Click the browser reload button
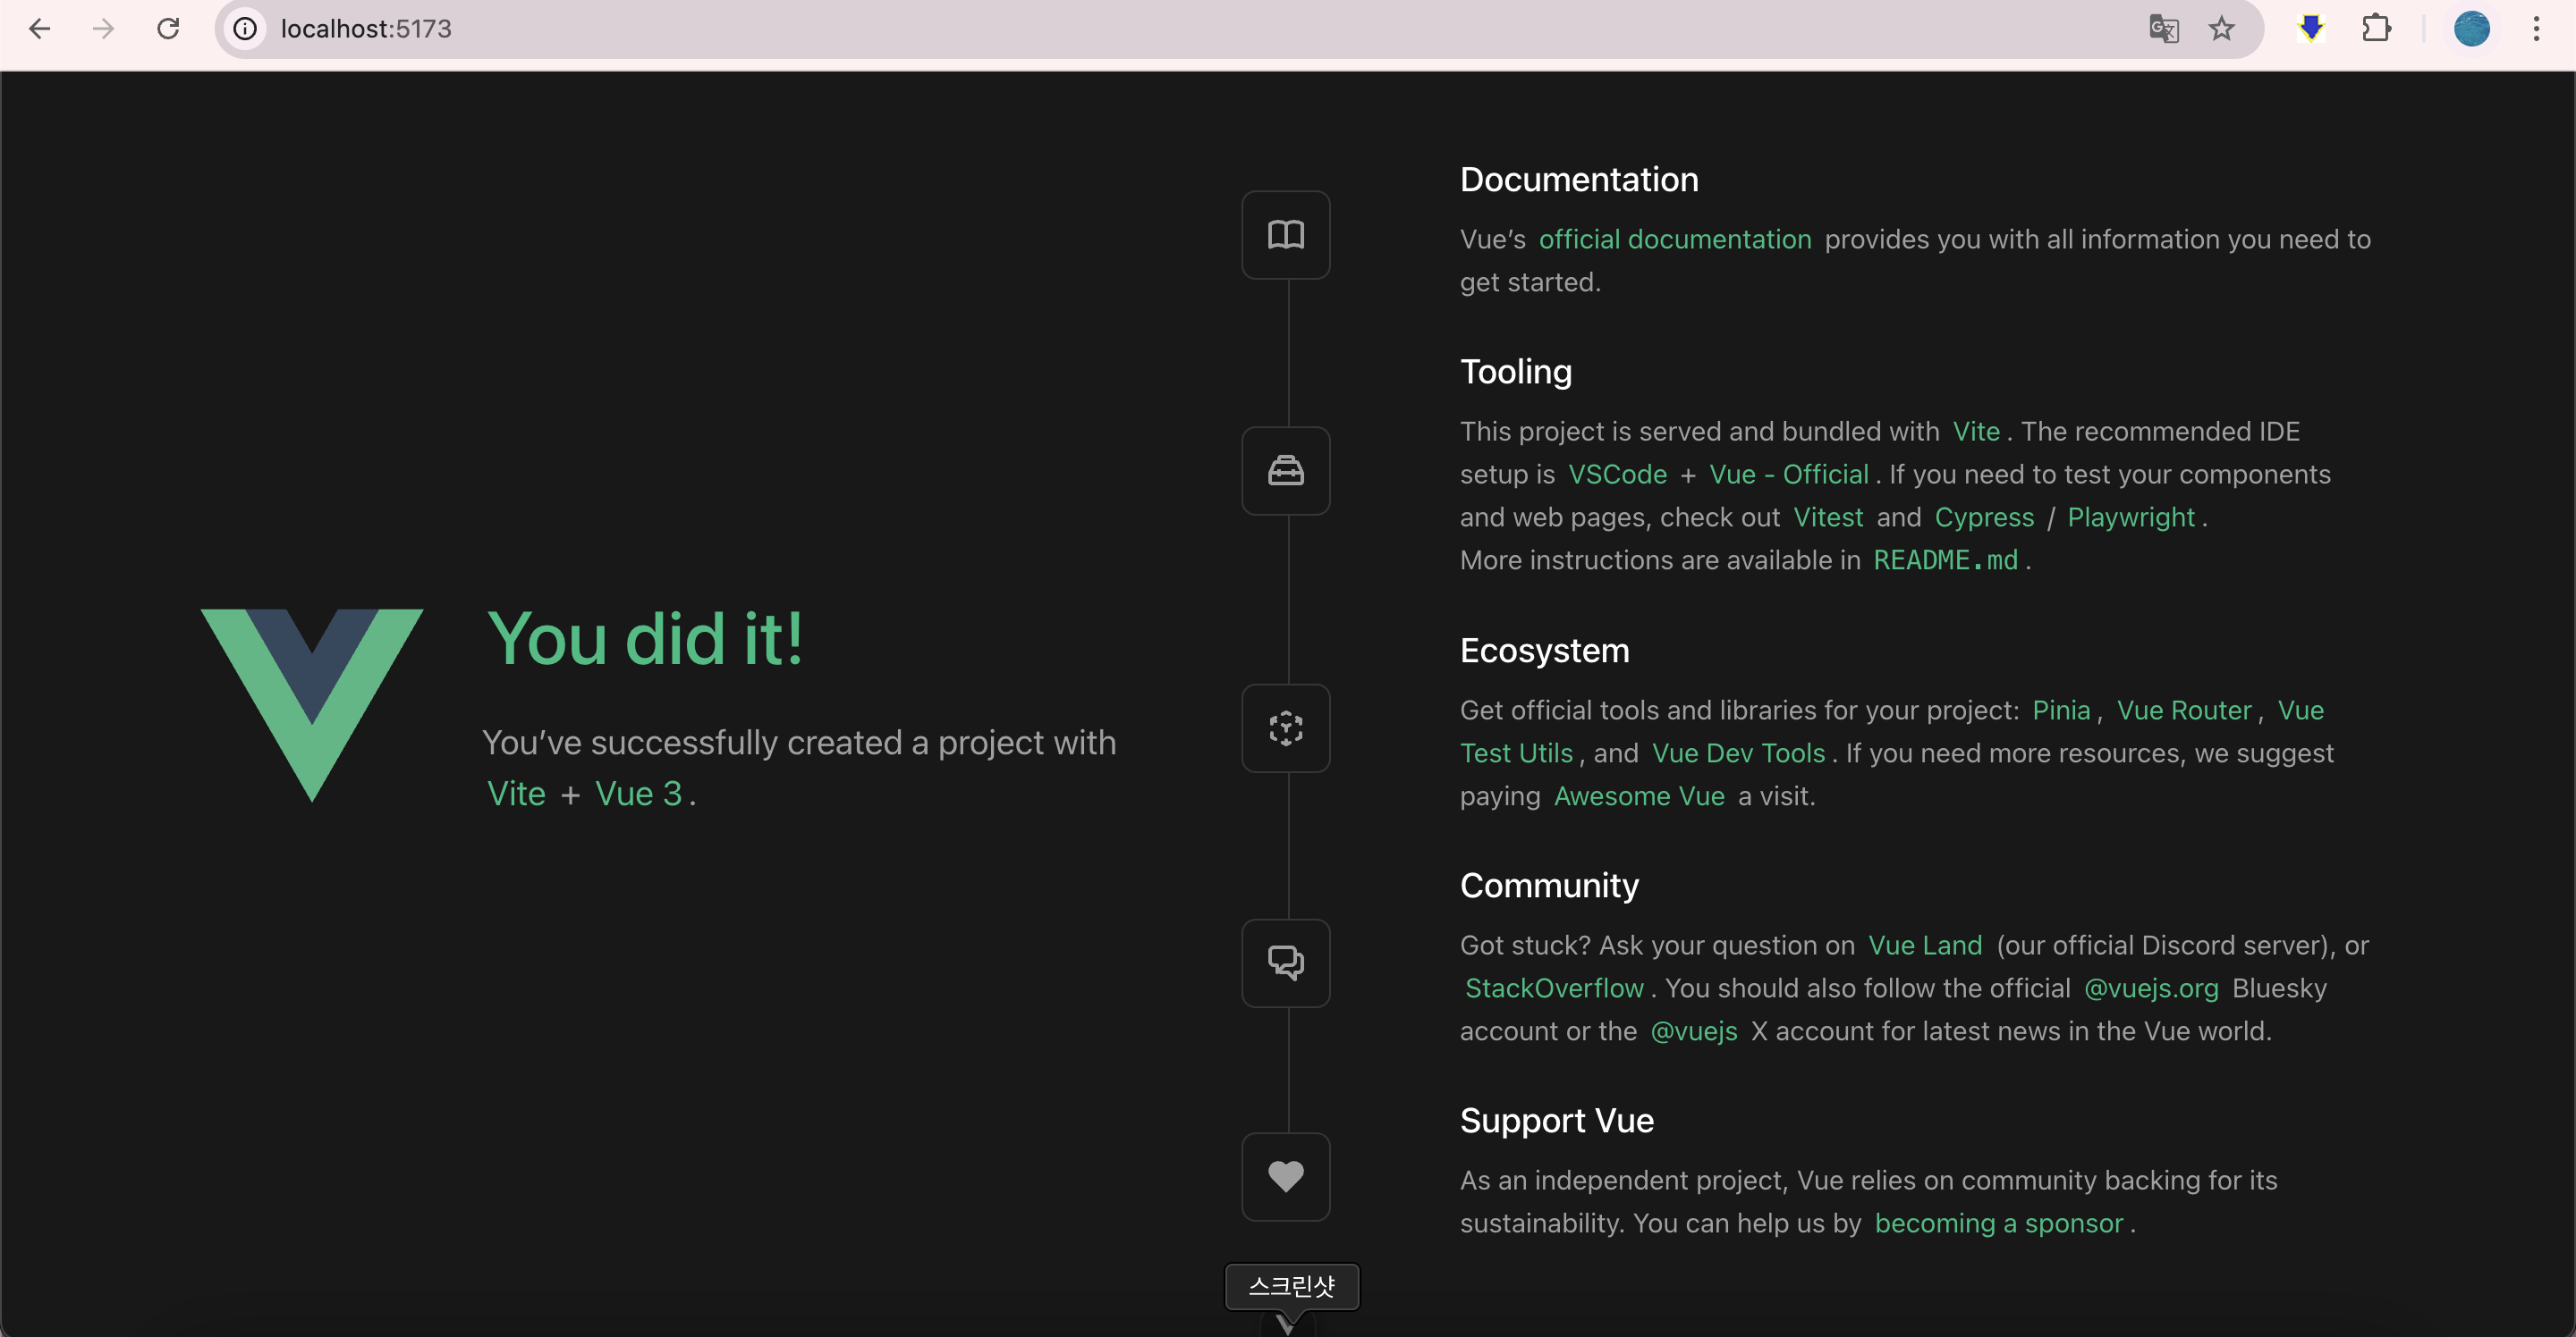This screenshot has height=1337, width=2576. pos(168,29)
